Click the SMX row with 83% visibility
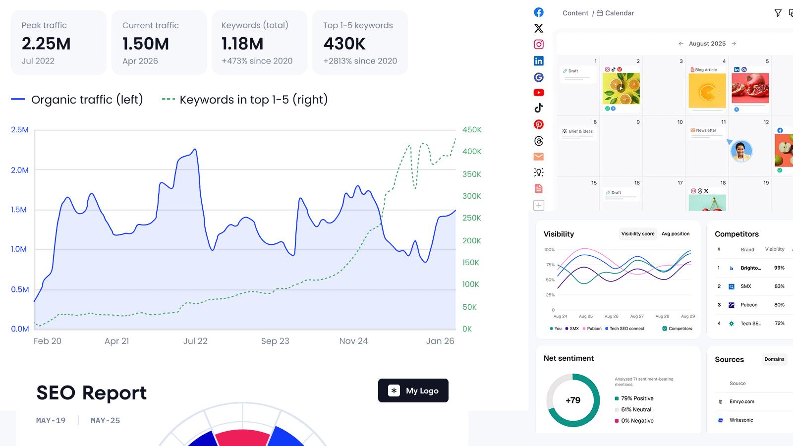Viewport: 793px width, 446px height. [753, 286]
